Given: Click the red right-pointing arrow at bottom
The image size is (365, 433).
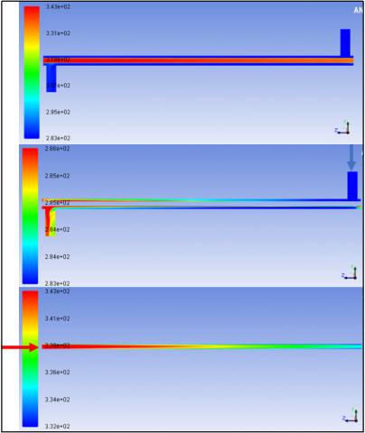Looking at the screenshot, I should [x=21, y=347].
